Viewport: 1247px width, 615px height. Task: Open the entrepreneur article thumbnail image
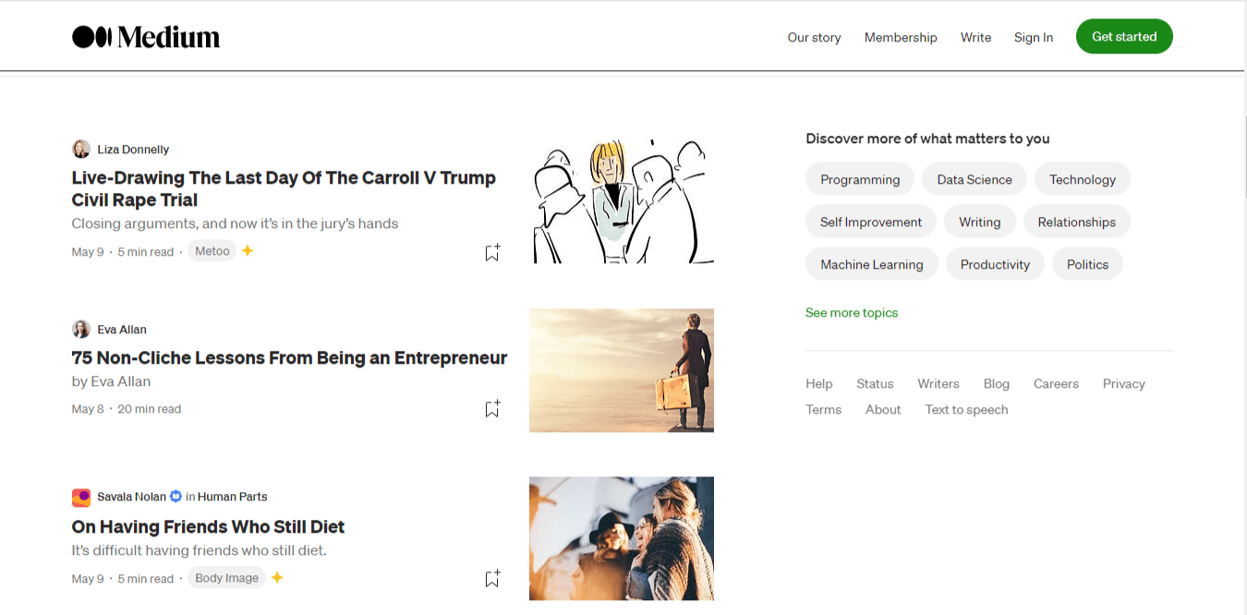[621, 370]
